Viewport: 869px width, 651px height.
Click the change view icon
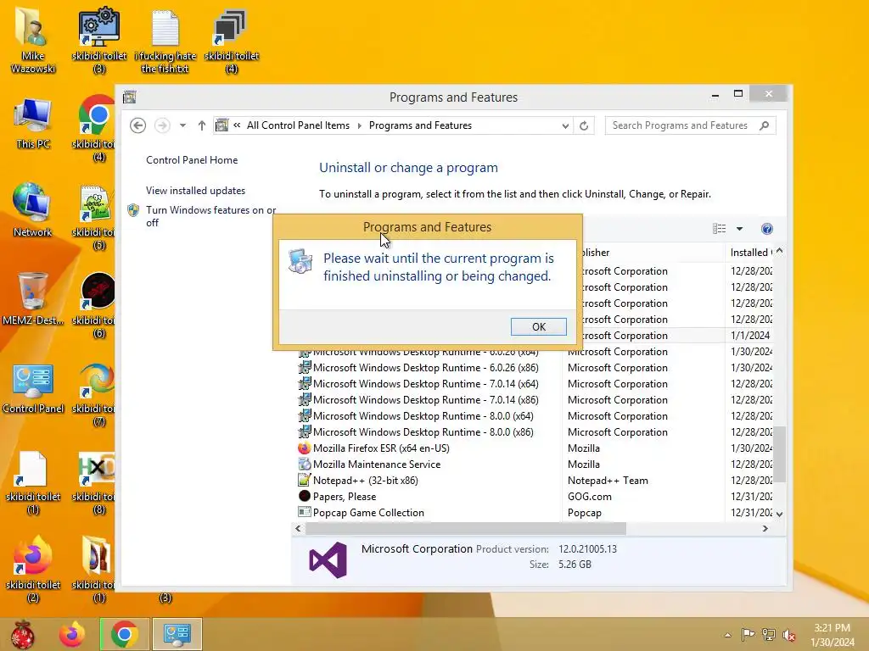[x=719, y=229]
